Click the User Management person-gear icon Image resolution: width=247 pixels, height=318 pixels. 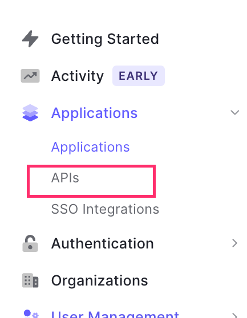pos(31,314)
